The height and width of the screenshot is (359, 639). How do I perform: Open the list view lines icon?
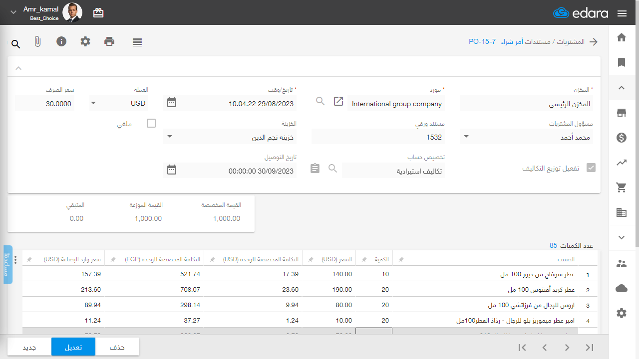[137, 42]
